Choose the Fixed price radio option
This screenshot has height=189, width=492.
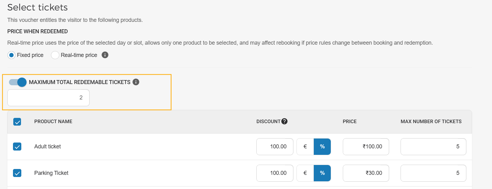point(11,55)
